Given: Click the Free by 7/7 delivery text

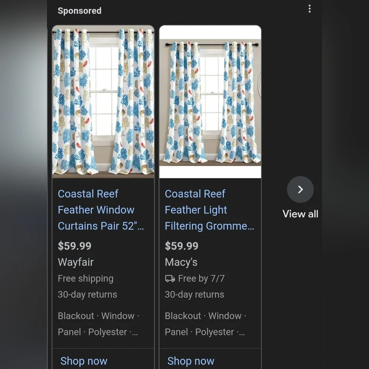Looking at the screenshot, I should point(201,279).
